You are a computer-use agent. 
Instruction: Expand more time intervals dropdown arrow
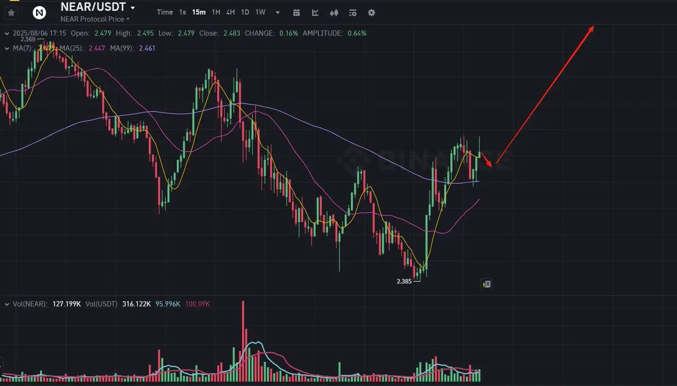click(278, 12)
